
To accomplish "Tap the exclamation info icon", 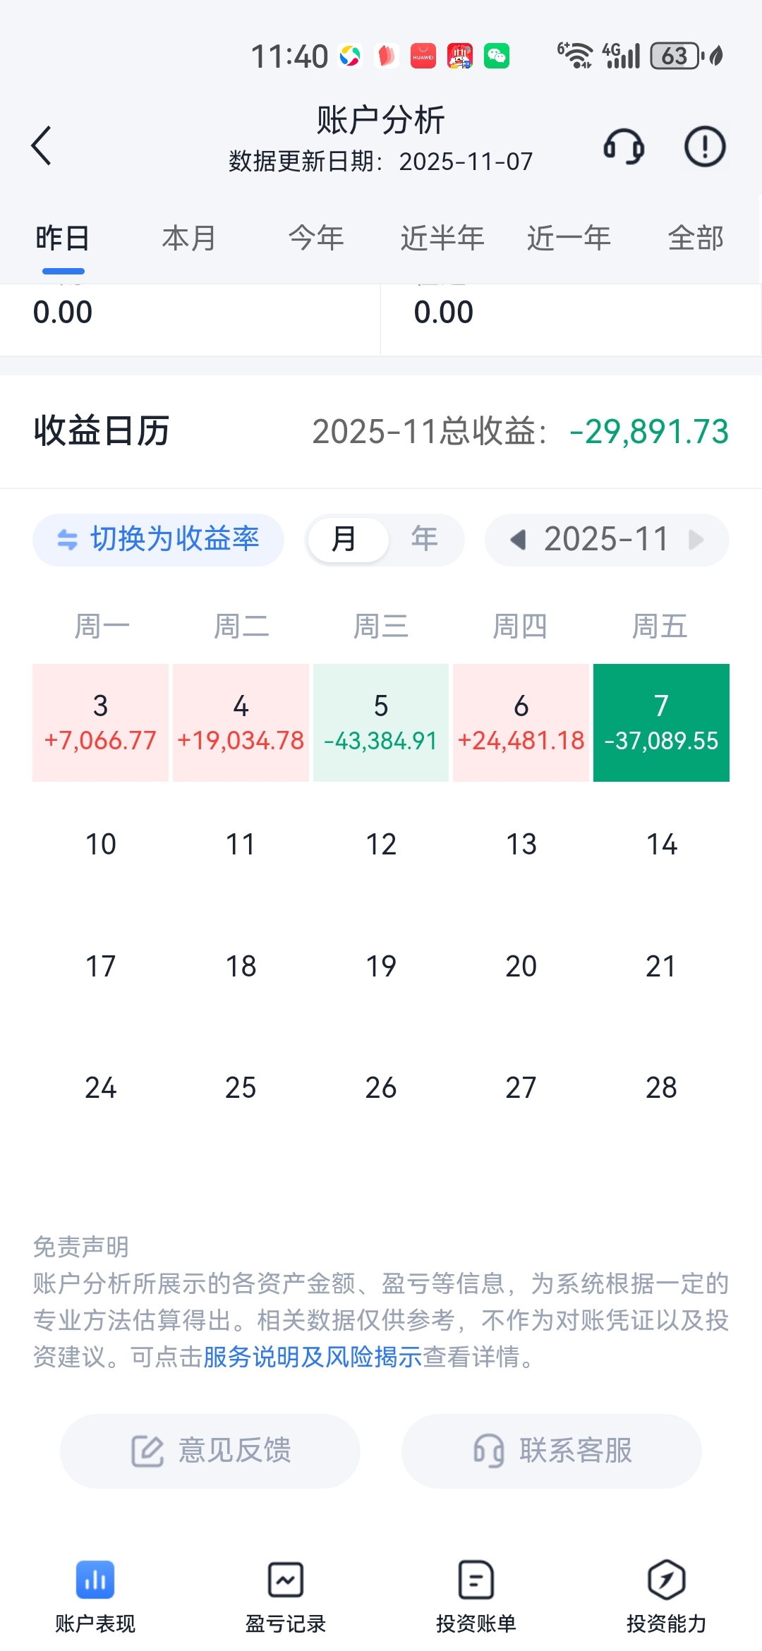I will click(x=705, y=147).
